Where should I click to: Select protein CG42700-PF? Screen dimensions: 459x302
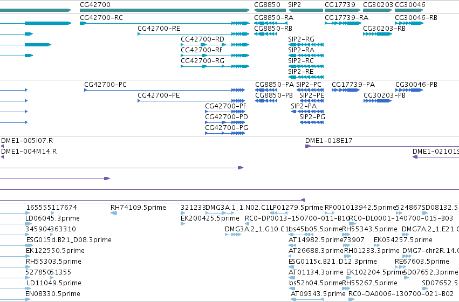pyautogui.click(x=225, y=107)
